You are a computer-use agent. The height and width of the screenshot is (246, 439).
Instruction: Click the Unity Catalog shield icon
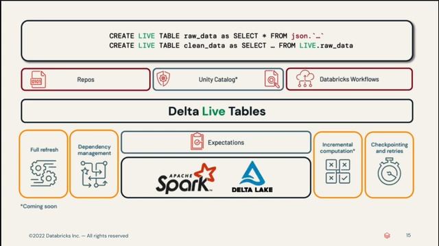pos(163,79)
